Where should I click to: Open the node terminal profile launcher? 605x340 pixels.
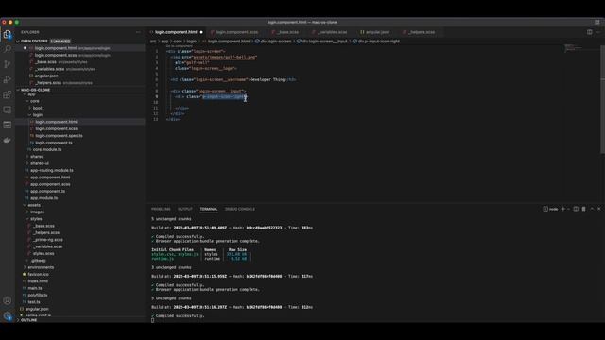pyautogui.click(x=550, y=209)
